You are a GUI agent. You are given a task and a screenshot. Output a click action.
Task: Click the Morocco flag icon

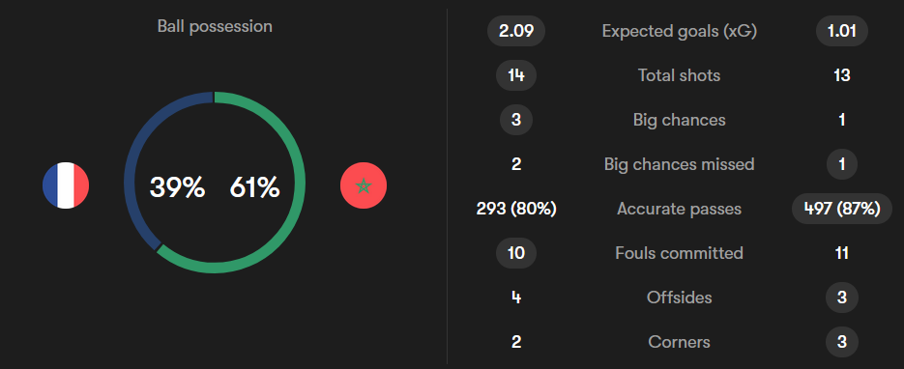tap(364, 185)
